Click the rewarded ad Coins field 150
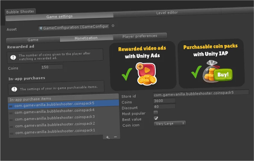The height and width of the screenshot is (161, 254). (x=52, y=67)
